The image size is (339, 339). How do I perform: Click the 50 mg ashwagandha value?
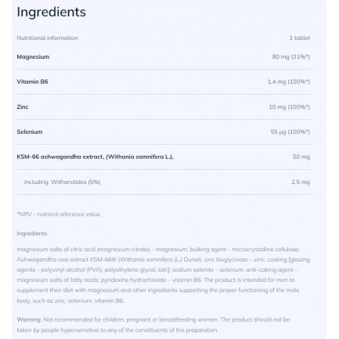pyautogui.click(x=301, y=157)
